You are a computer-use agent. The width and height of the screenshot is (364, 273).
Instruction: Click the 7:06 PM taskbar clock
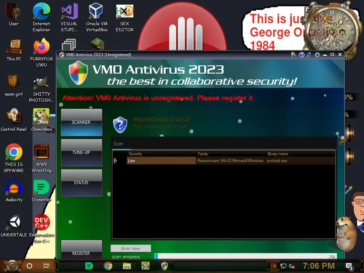coord(319,266)
